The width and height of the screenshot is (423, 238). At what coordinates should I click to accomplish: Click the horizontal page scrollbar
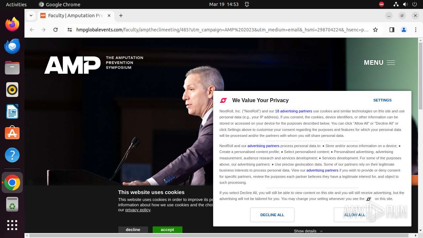219,235
